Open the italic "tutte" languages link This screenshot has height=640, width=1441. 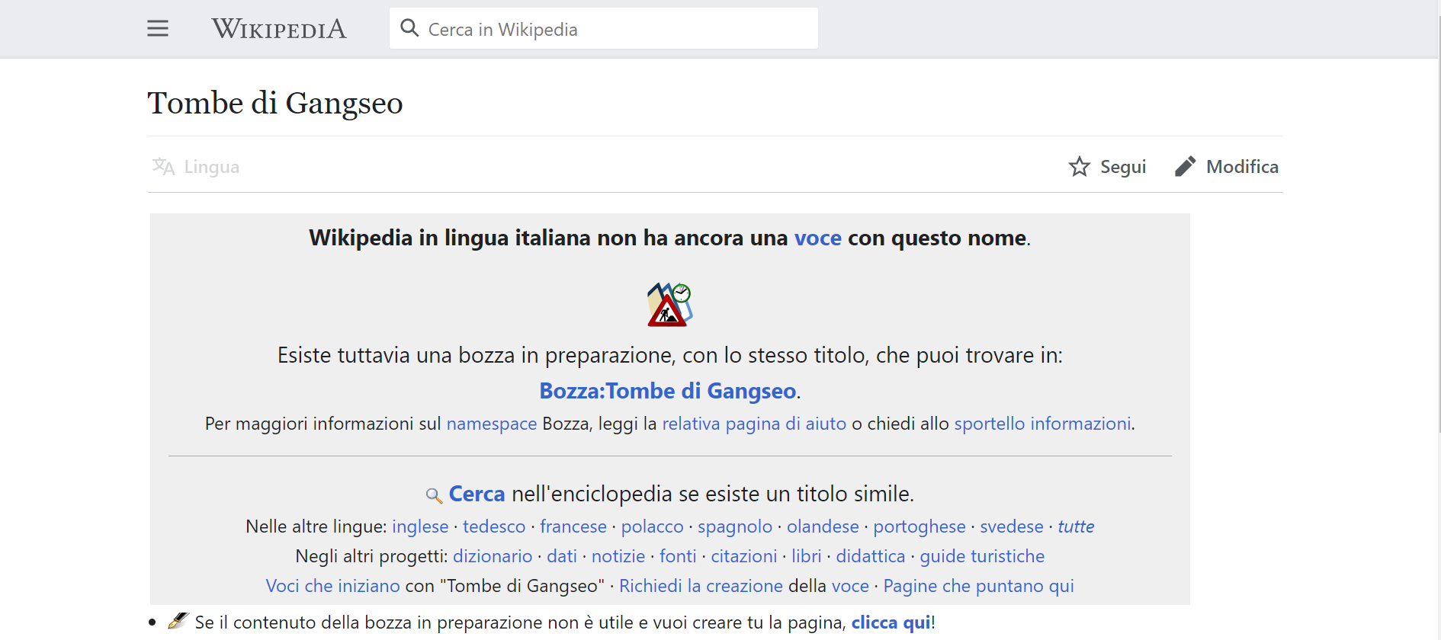click(1076, 526)
